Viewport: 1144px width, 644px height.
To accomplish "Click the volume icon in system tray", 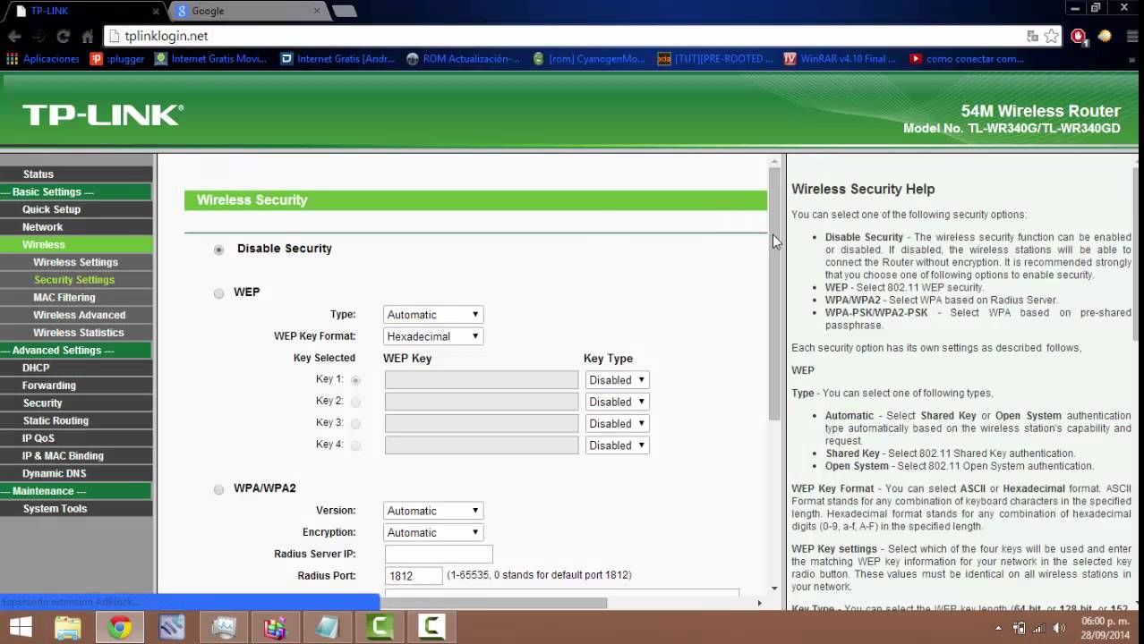I will (x=1059, y=628).
